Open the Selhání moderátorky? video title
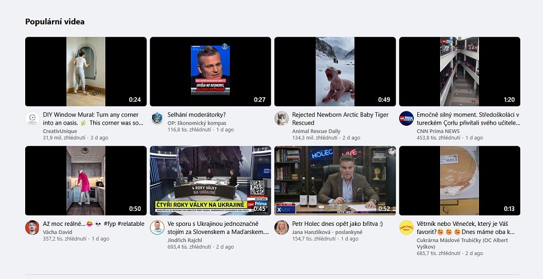The image size is (543, 279). (x=196, y=115)
